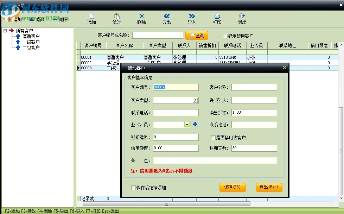Click the 修改 (Modify) toolbar icon
Image resolution: width=344 pixels, height=214 pixels.
pos(116,19)
